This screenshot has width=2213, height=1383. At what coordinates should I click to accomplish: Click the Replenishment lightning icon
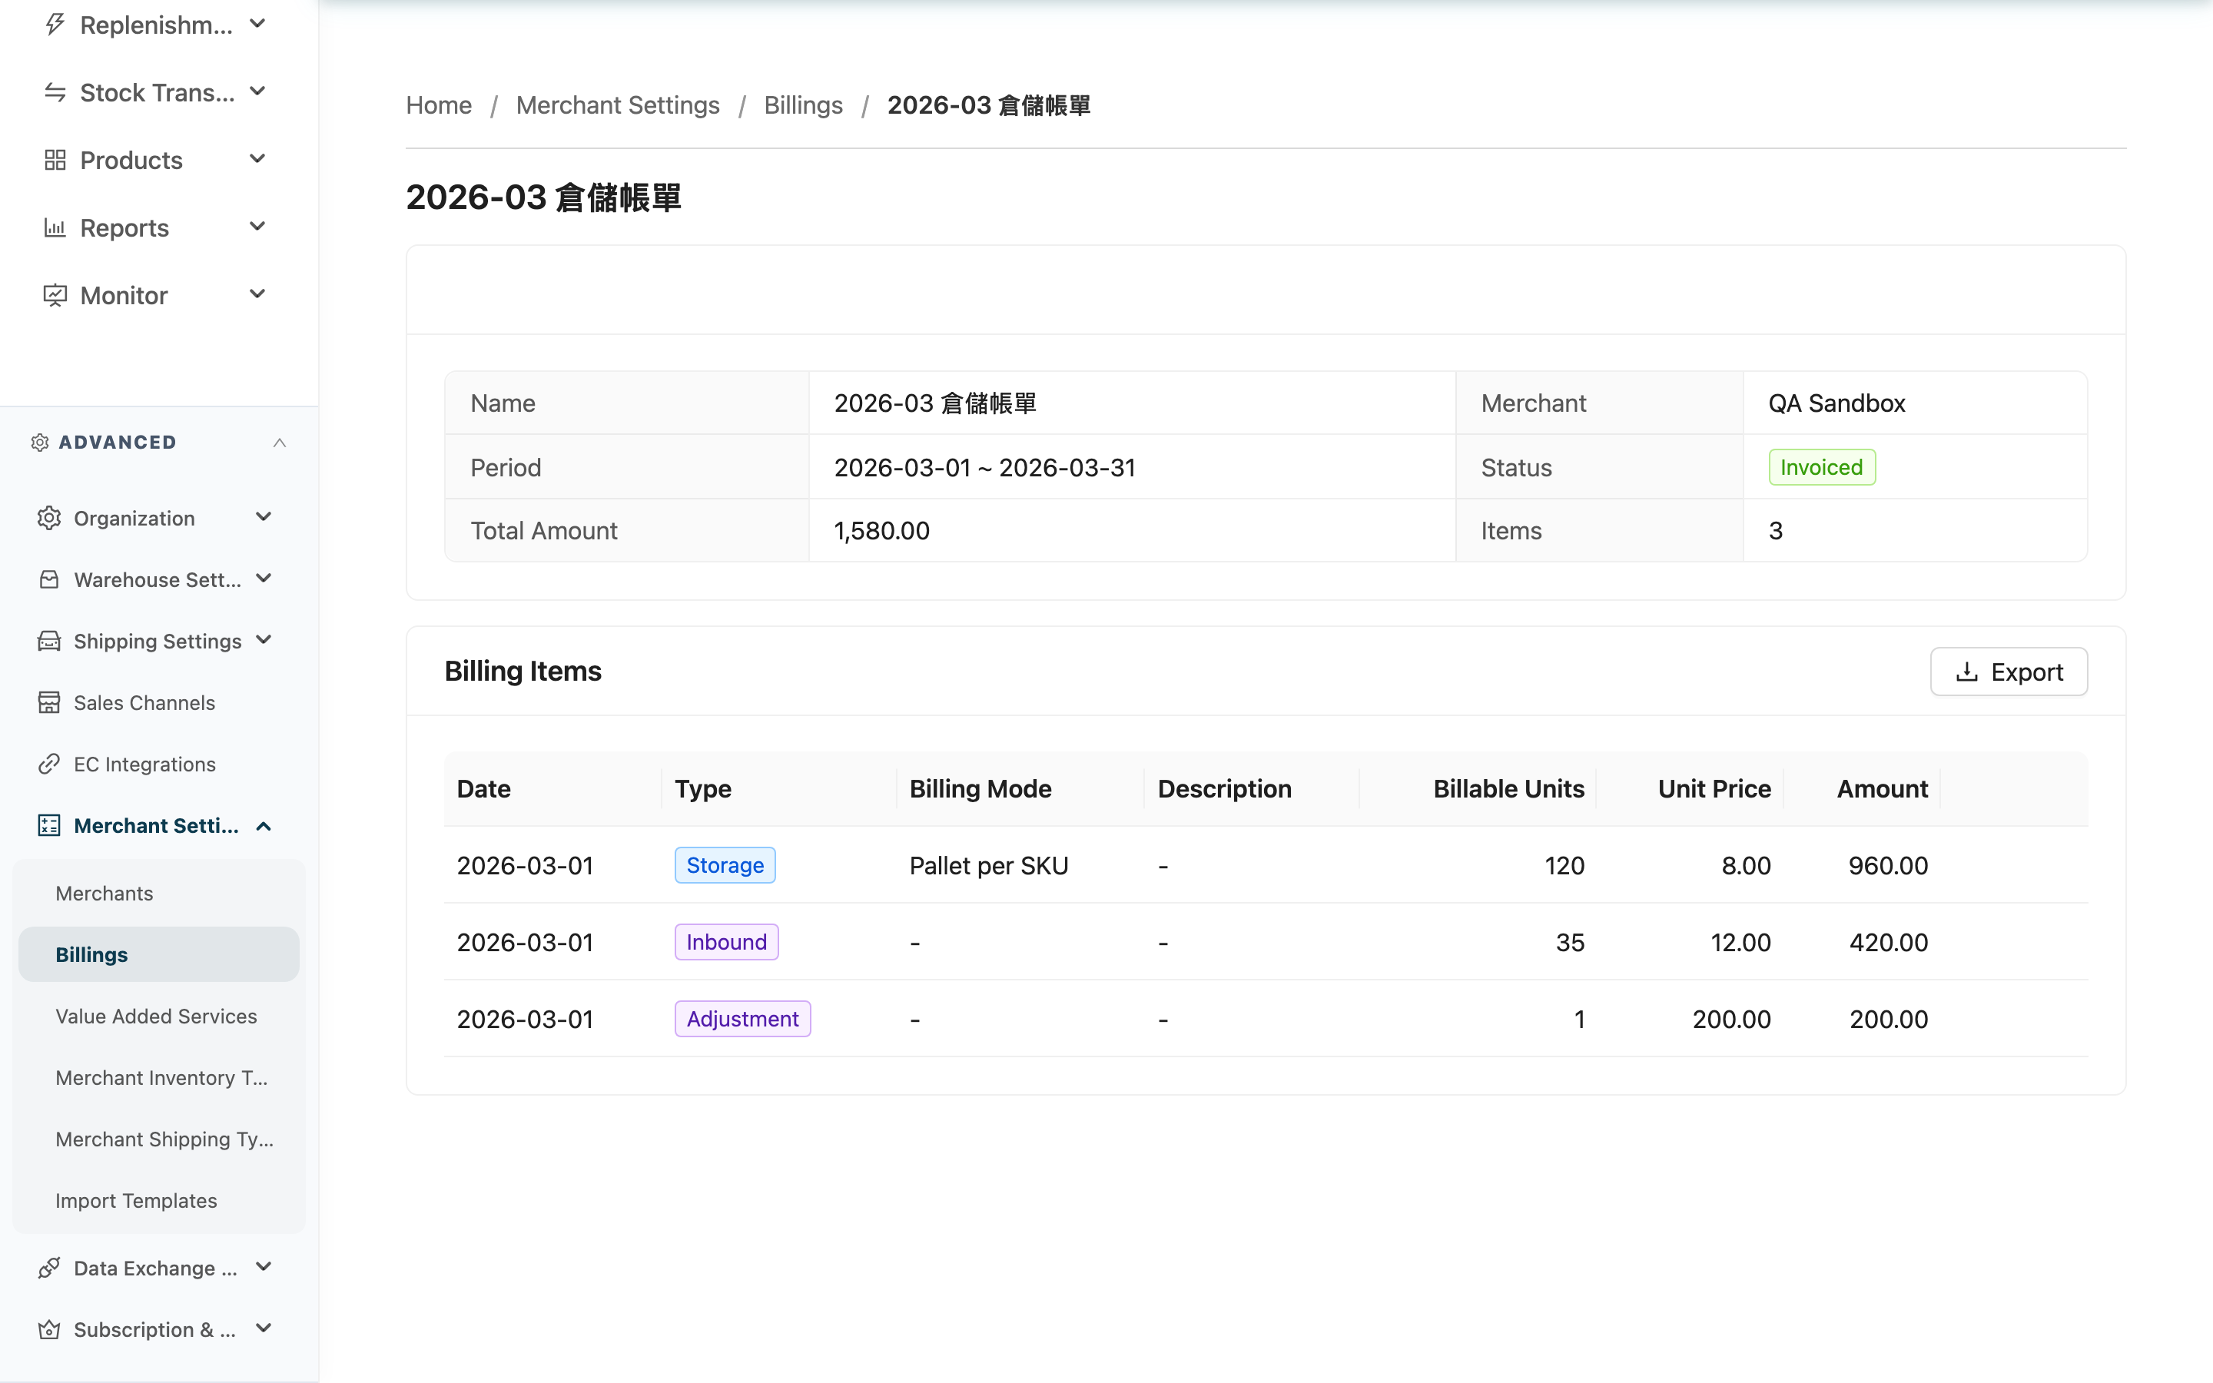(55, 25)
